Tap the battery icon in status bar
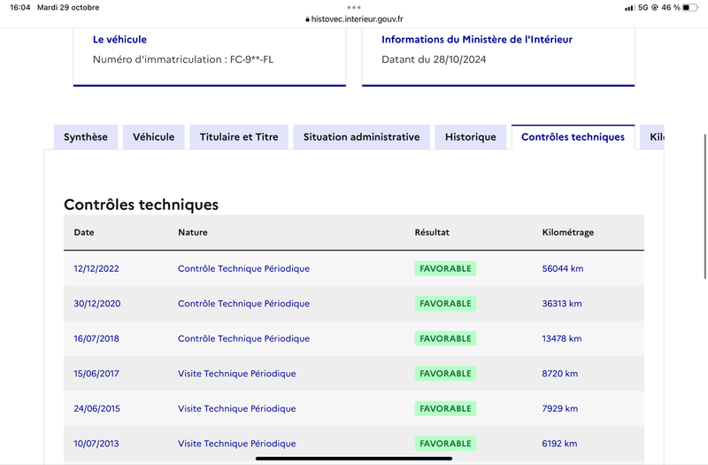Screen dimensions: 708x465 click(x=690, y=8)
